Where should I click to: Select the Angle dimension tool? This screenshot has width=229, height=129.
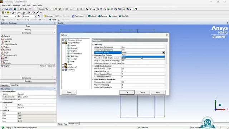(x=5, y=52)
